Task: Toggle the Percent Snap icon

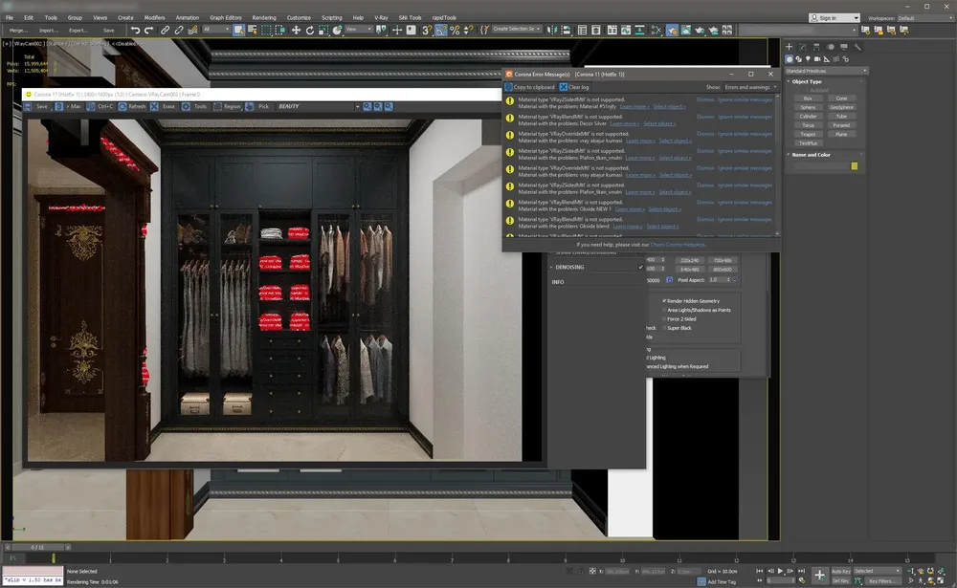Action: (455, 30)
